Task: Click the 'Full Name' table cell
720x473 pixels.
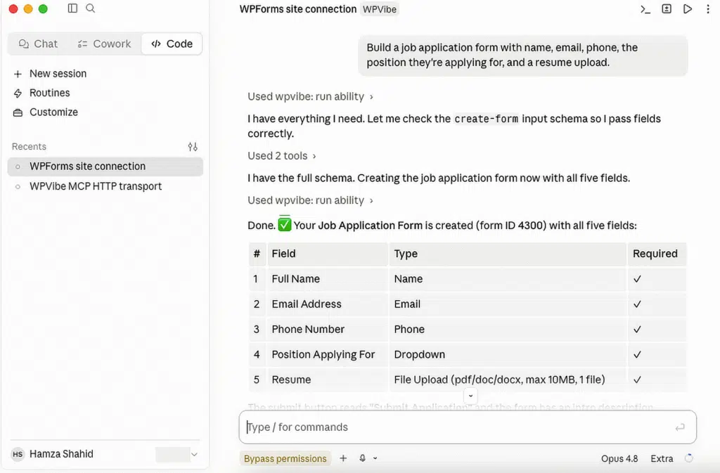Action: [x=328, y=279]
